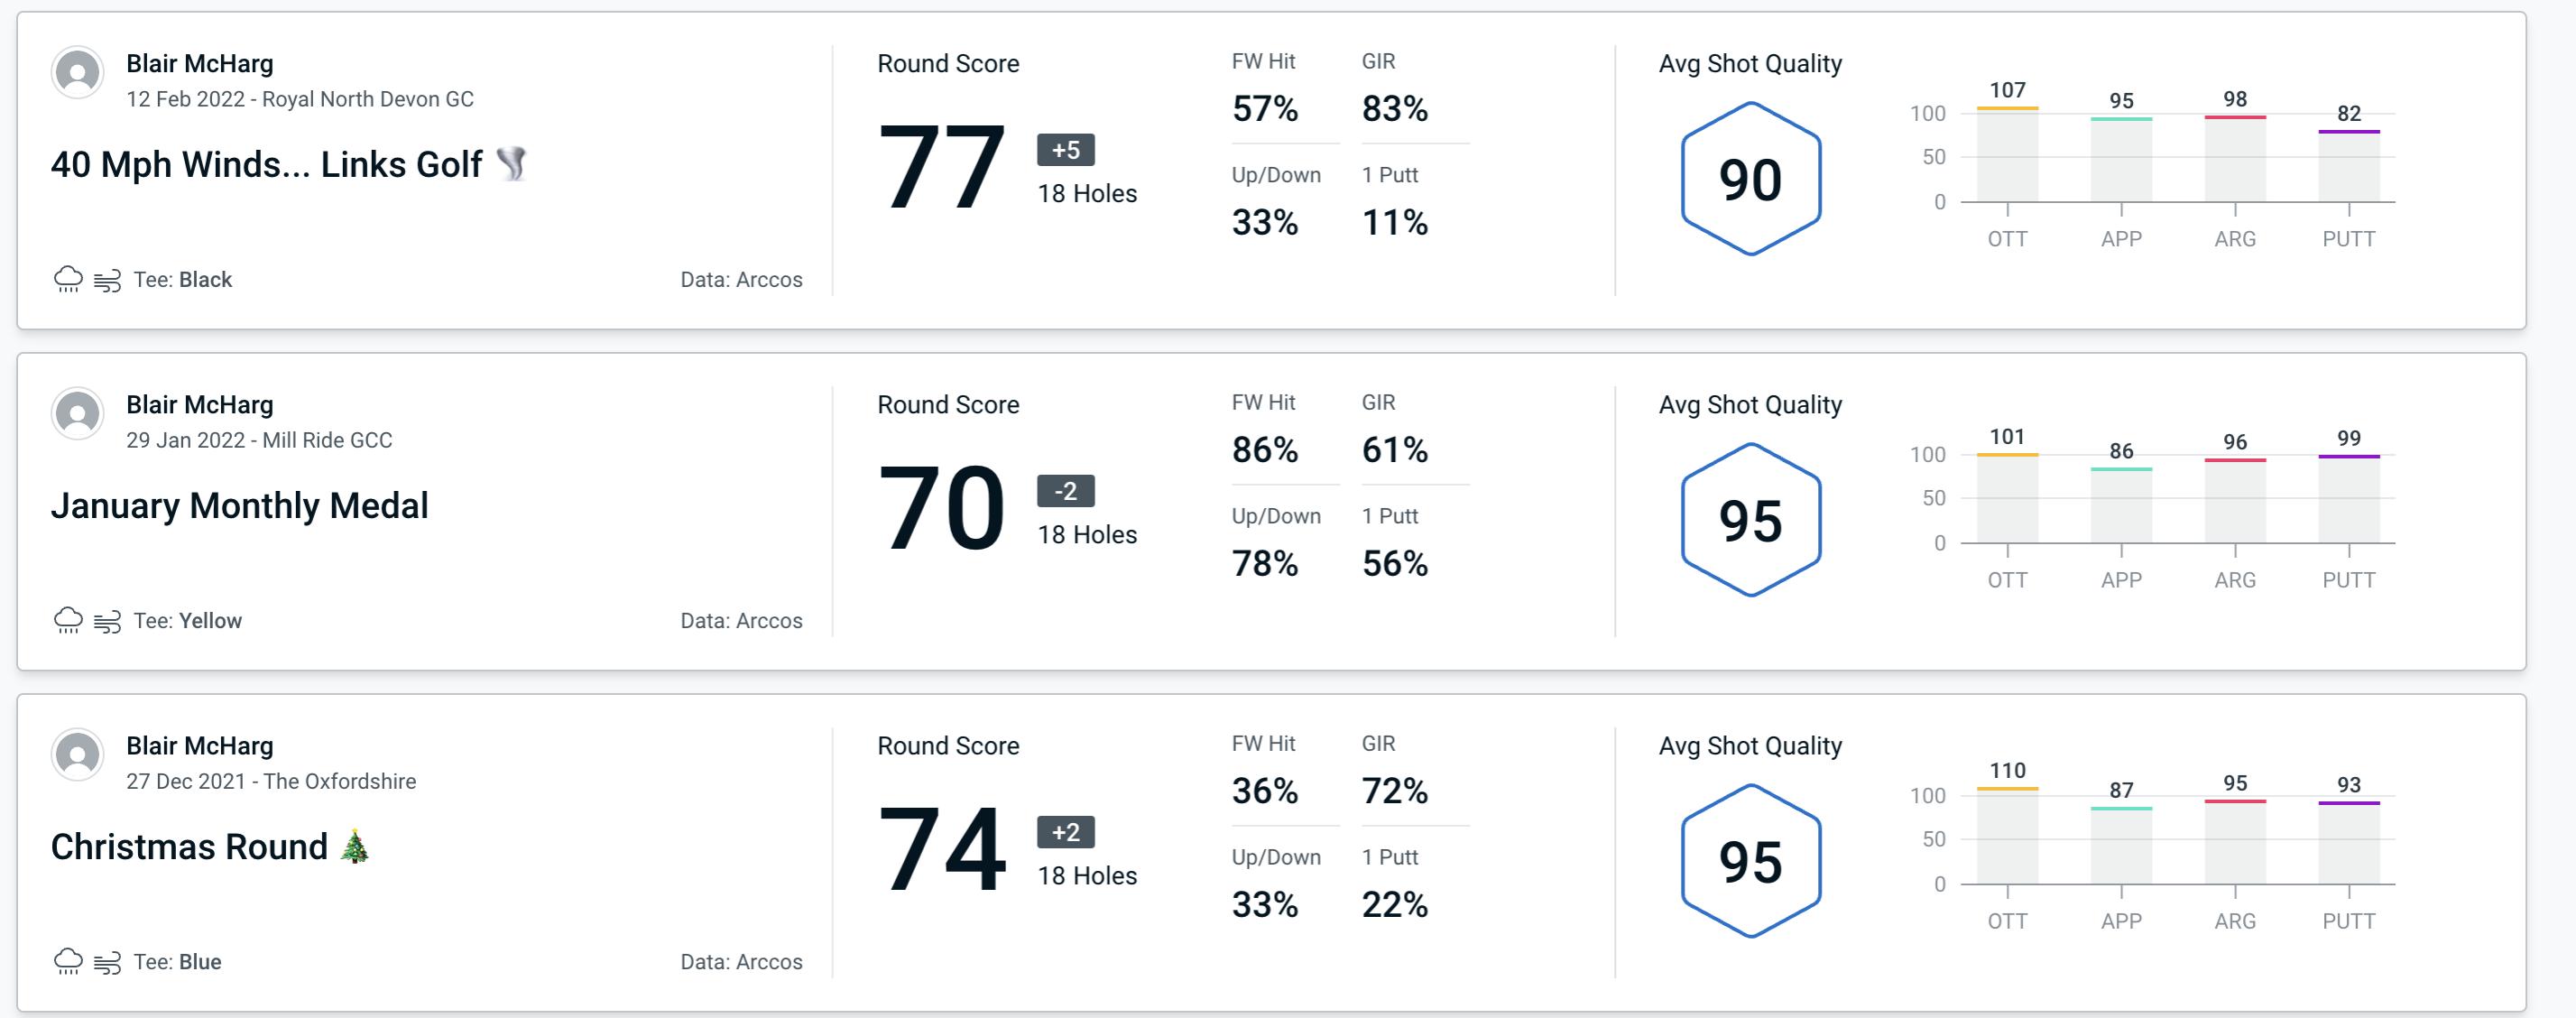Image resolution: width=2576 pixels, height=1018 pixels.
Task: Click the hexagon Avg Shot Quality score 90
Action: (x=1747, y=174)
